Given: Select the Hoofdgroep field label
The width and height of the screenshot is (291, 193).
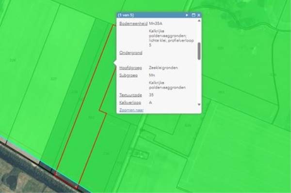Looking at the screenshot, I should 130,68.
